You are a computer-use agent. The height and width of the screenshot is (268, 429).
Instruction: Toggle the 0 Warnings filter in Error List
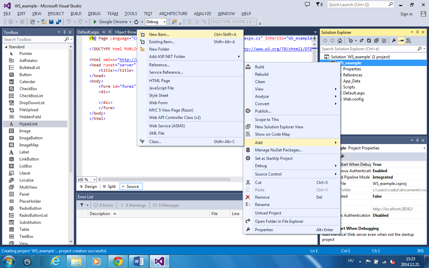click(133, 205)
